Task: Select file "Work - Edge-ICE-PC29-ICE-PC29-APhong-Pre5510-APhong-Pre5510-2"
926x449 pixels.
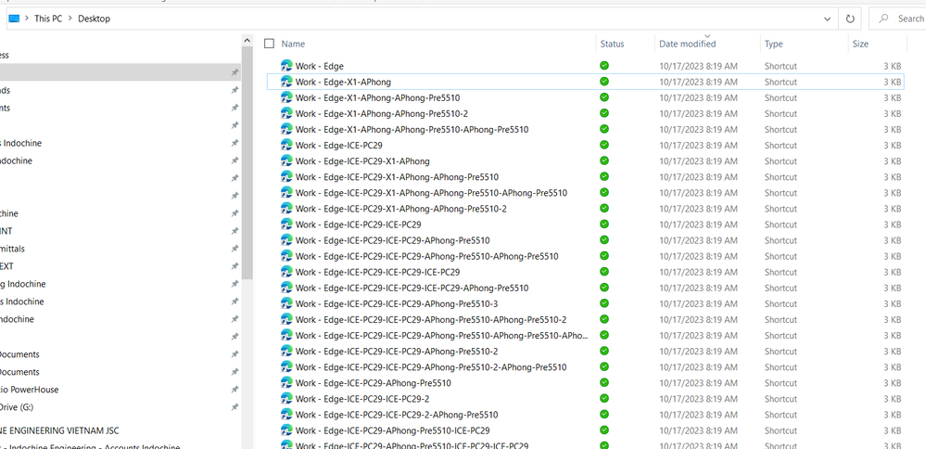Action: pyautogui.click(x=431, y=320)
